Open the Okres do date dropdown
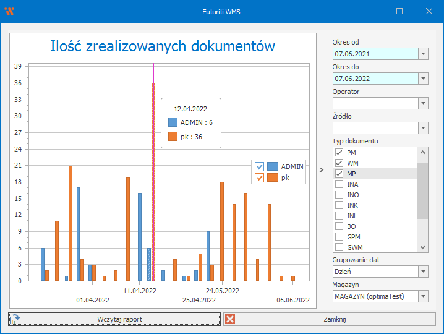Screen dimensions: 444x334 click(423, 79)
